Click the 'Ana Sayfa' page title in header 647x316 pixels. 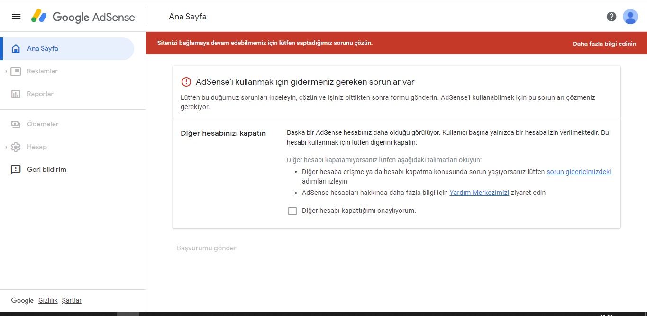point(188,17)
